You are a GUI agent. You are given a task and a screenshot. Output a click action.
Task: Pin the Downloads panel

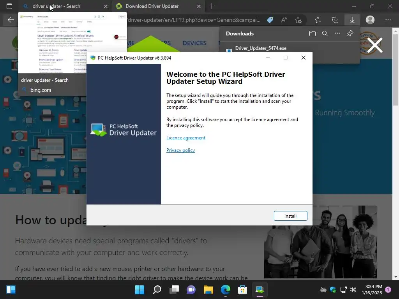click(x=350, y=33)
